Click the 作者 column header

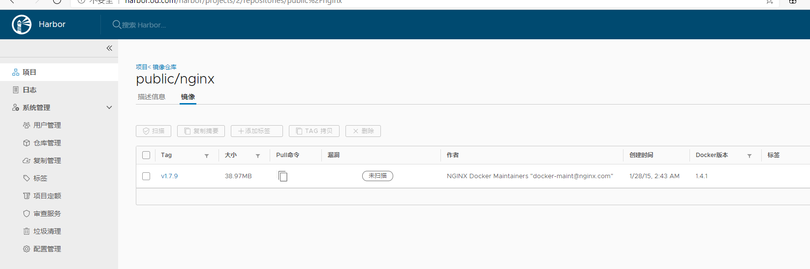click(453, 155)
